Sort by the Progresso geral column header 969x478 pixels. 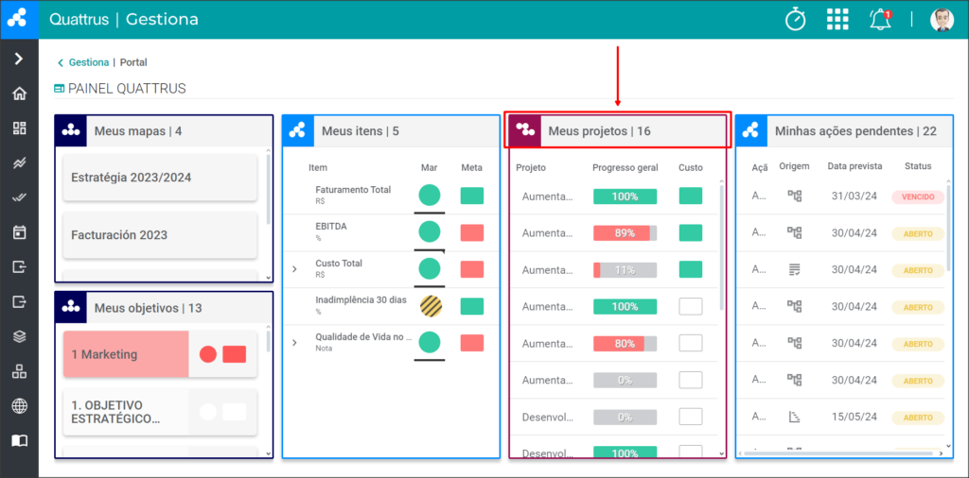(x=625, y=167)
